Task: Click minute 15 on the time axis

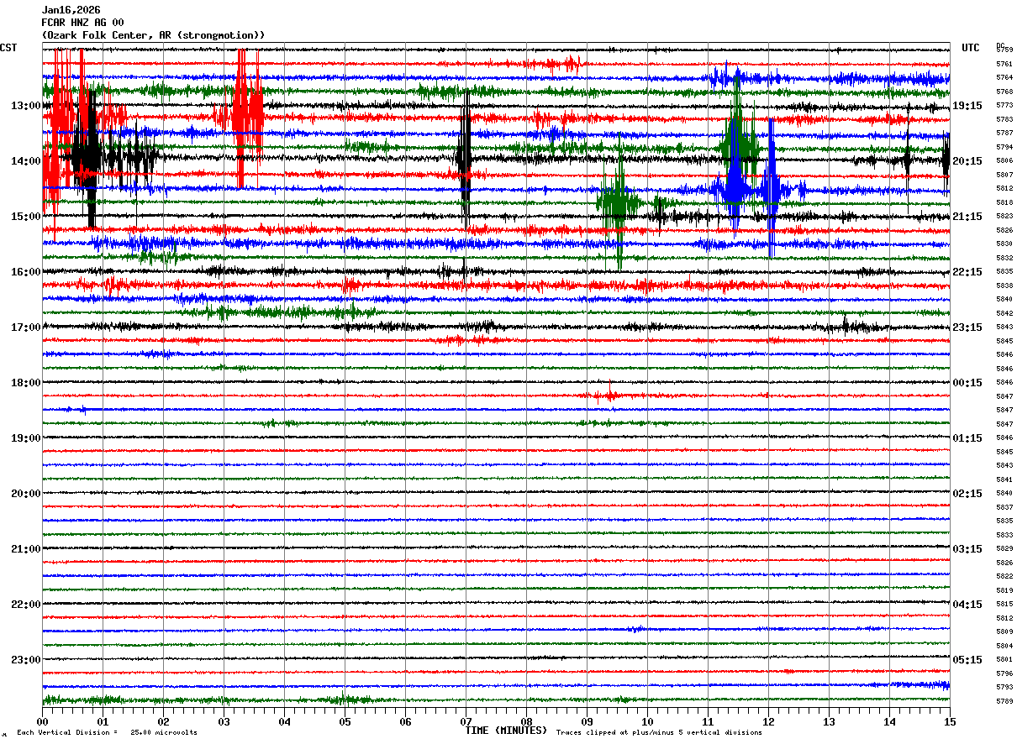Action: [949, 721]
